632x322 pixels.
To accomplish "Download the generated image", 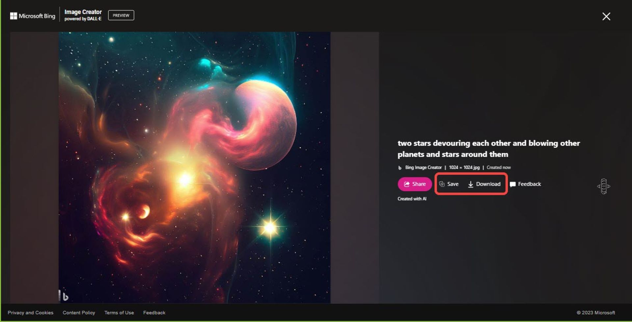I will 484,184.
